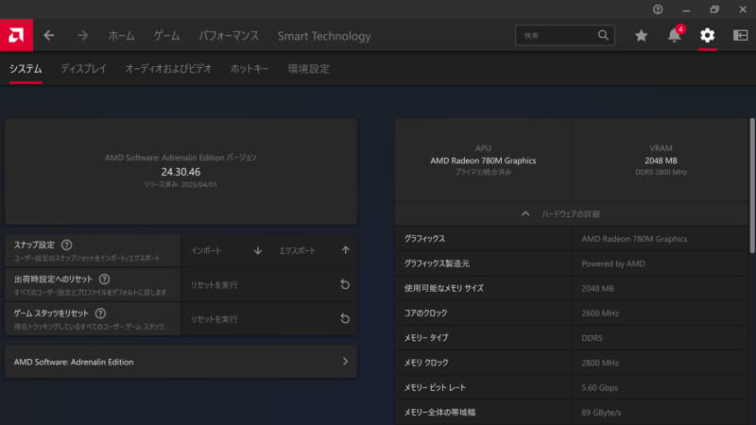The image size is (756, 425).
Task: Switch to the ディスプレイ tab
Action: 83,69
